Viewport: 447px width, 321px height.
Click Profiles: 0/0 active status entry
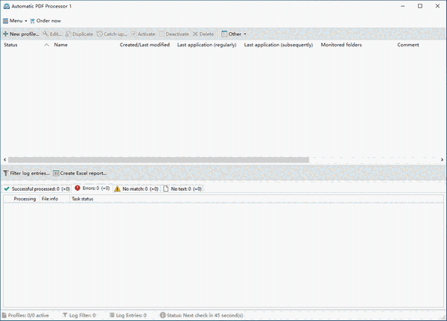tap(25, 315)
